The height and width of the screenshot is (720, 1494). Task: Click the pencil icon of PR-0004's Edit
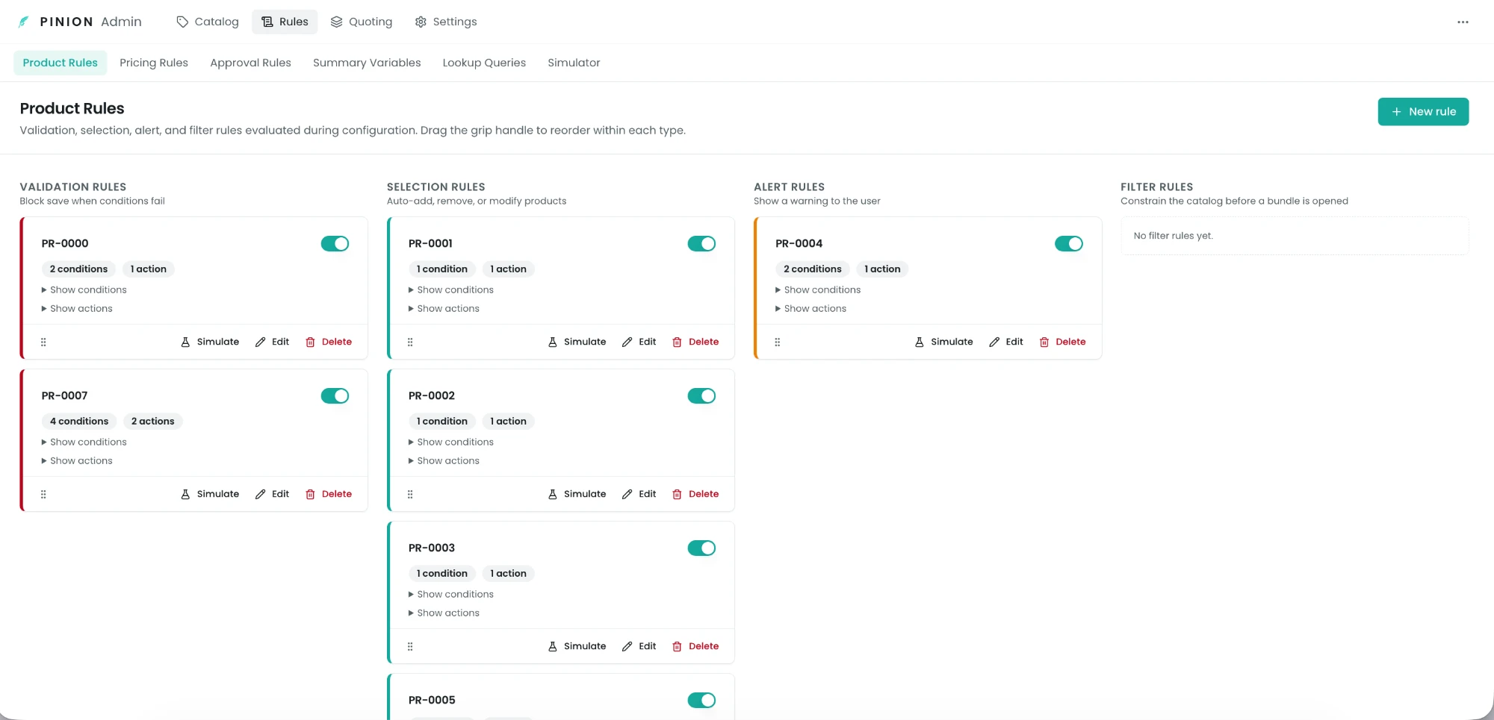pyautogui.click(x=994, y=342)
